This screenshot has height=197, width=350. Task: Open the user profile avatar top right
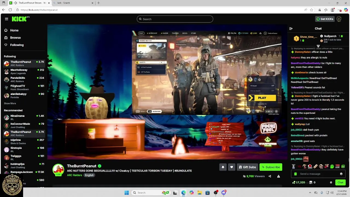pos(339,19)
